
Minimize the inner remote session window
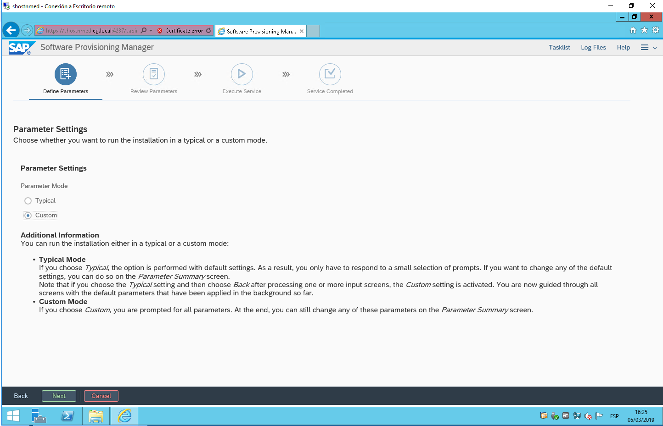pyautogui.click(x=622, y=17)
